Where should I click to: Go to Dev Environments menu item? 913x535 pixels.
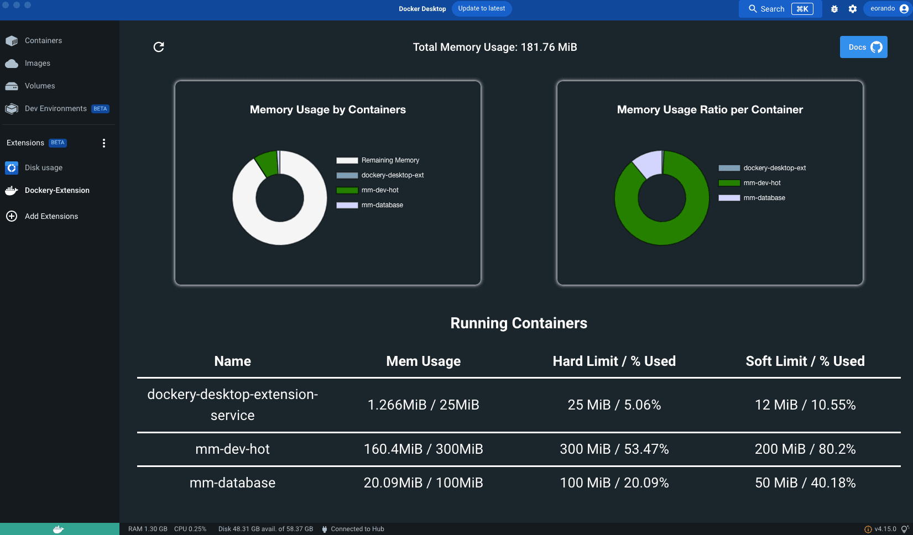tap(60, 109)
